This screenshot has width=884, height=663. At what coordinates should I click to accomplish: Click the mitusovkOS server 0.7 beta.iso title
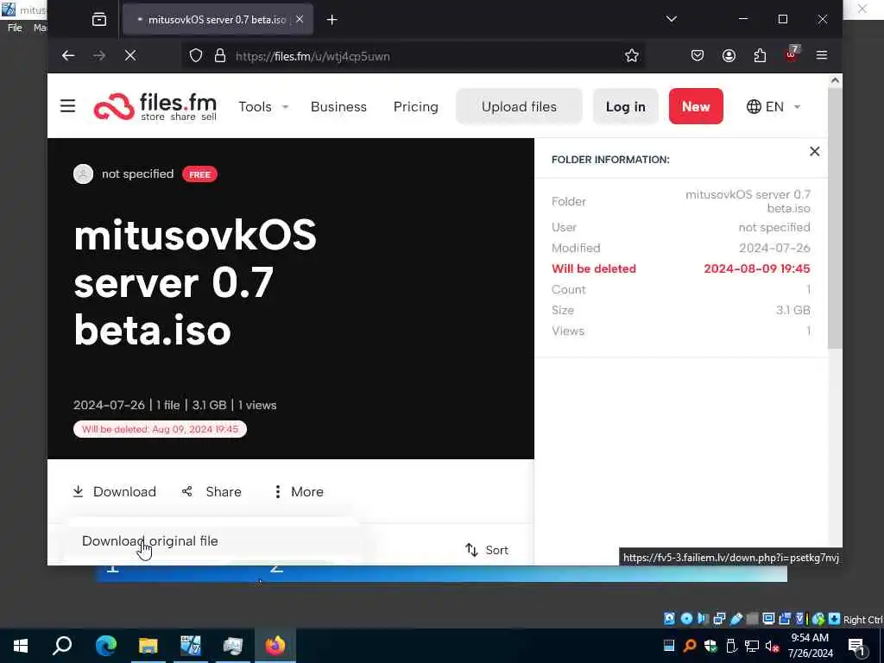[195, 283]
